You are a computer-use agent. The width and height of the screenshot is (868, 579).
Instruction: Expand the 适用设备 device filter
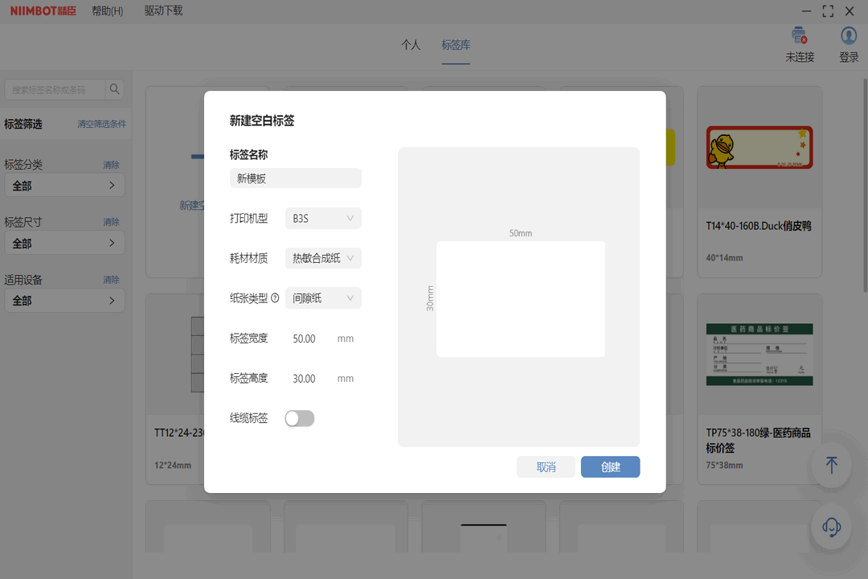pos(64,300)
